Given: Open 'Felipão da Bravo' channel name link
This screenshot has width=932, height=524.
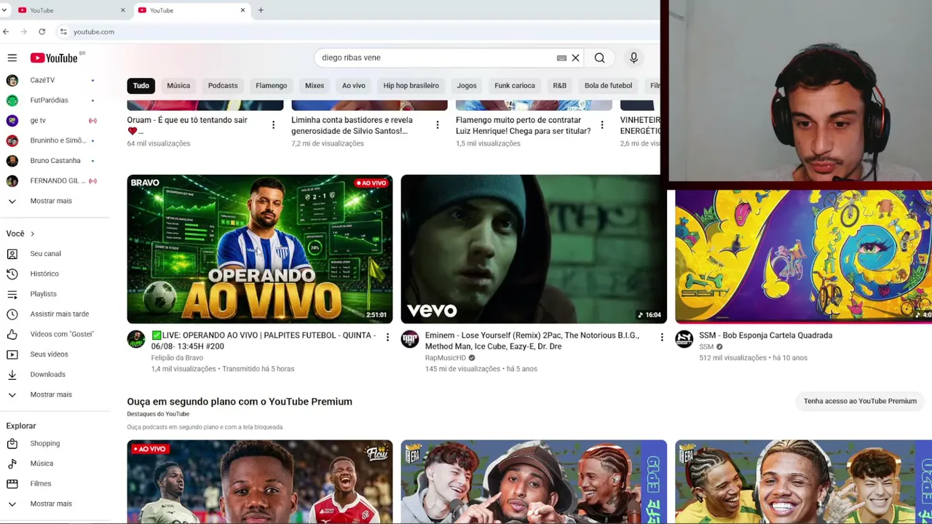Looking at the screenshot, I should (177, 358).
